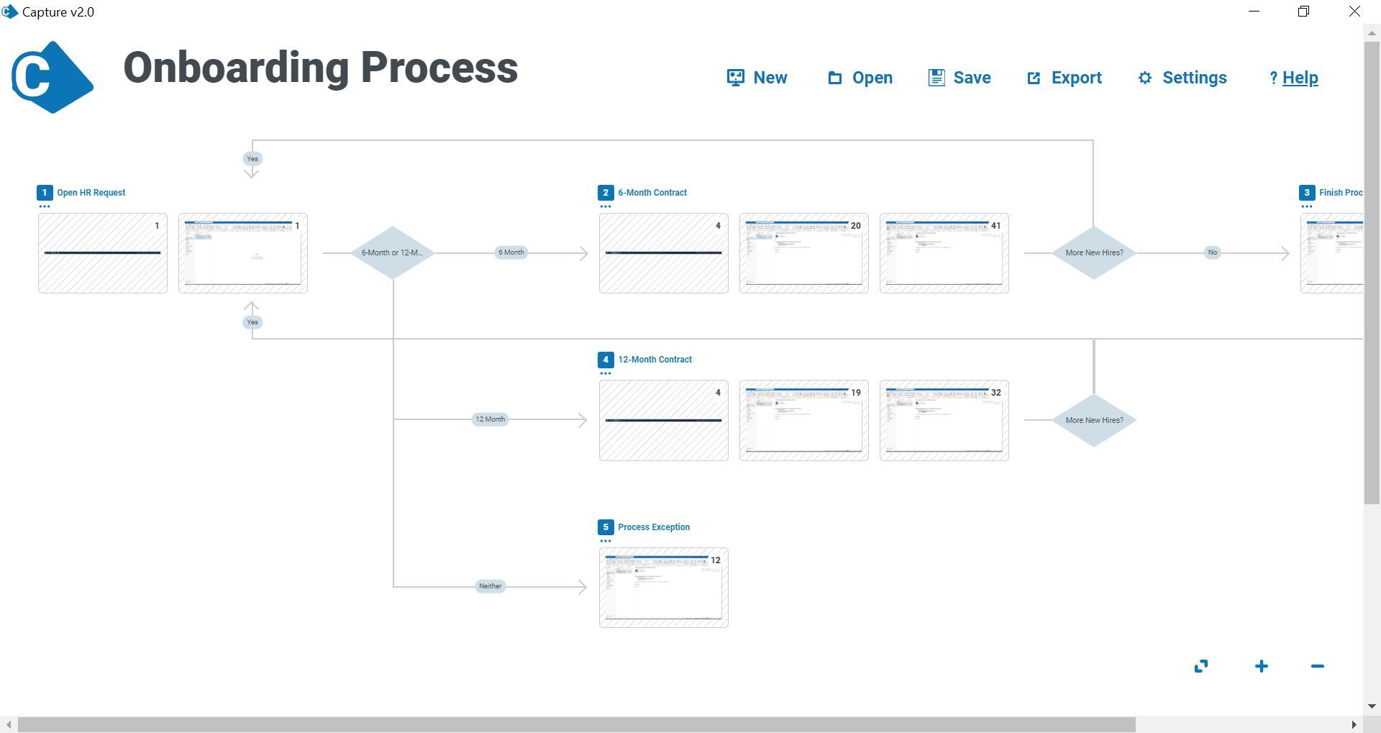This screenshot has width=1381, height=733.
Task: Expand the ellipsis under 12-Month Contract
Action: click(606, 373)
